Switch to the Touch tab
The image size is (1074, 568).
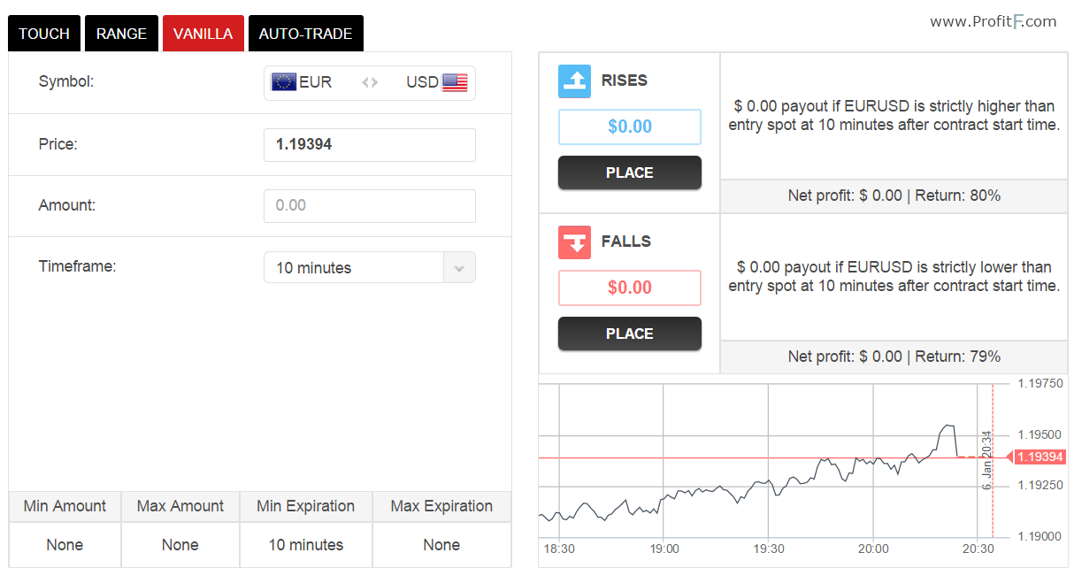(x=44, y=34)
